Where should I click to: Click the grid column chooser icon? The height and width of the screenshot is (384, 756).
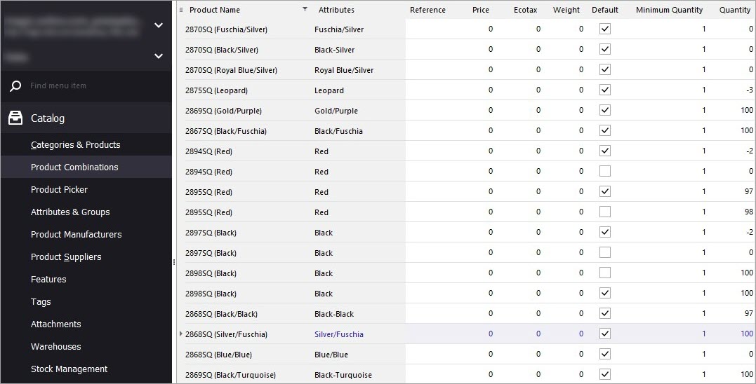(x=181, y=10)
